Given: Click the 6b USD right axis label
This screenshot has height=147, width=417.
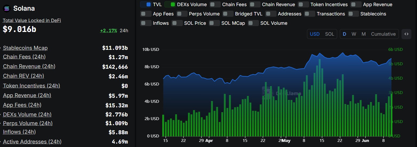Looking at the screenshot, I should (395, 50).
